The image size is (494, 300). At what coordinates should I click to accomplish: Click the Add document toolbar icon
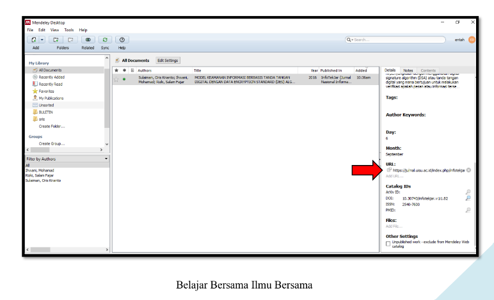pyautogui.click(x=33, y=40)
